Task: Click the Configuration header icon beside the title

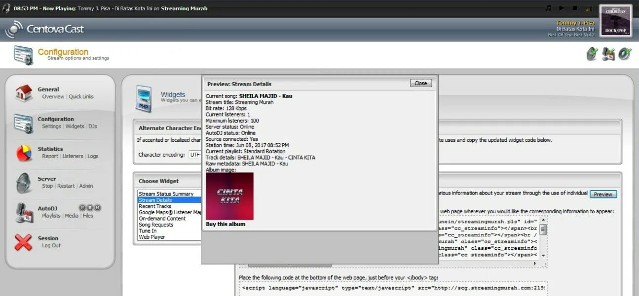Action: (23, 55)
